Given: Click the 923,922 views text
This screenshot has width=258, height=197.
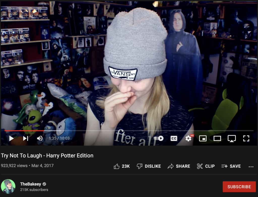Looking at the screenshot, I should (x=14, y=165).
